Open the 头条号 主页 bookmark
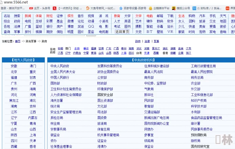235x149 pixels. (40, 8)
